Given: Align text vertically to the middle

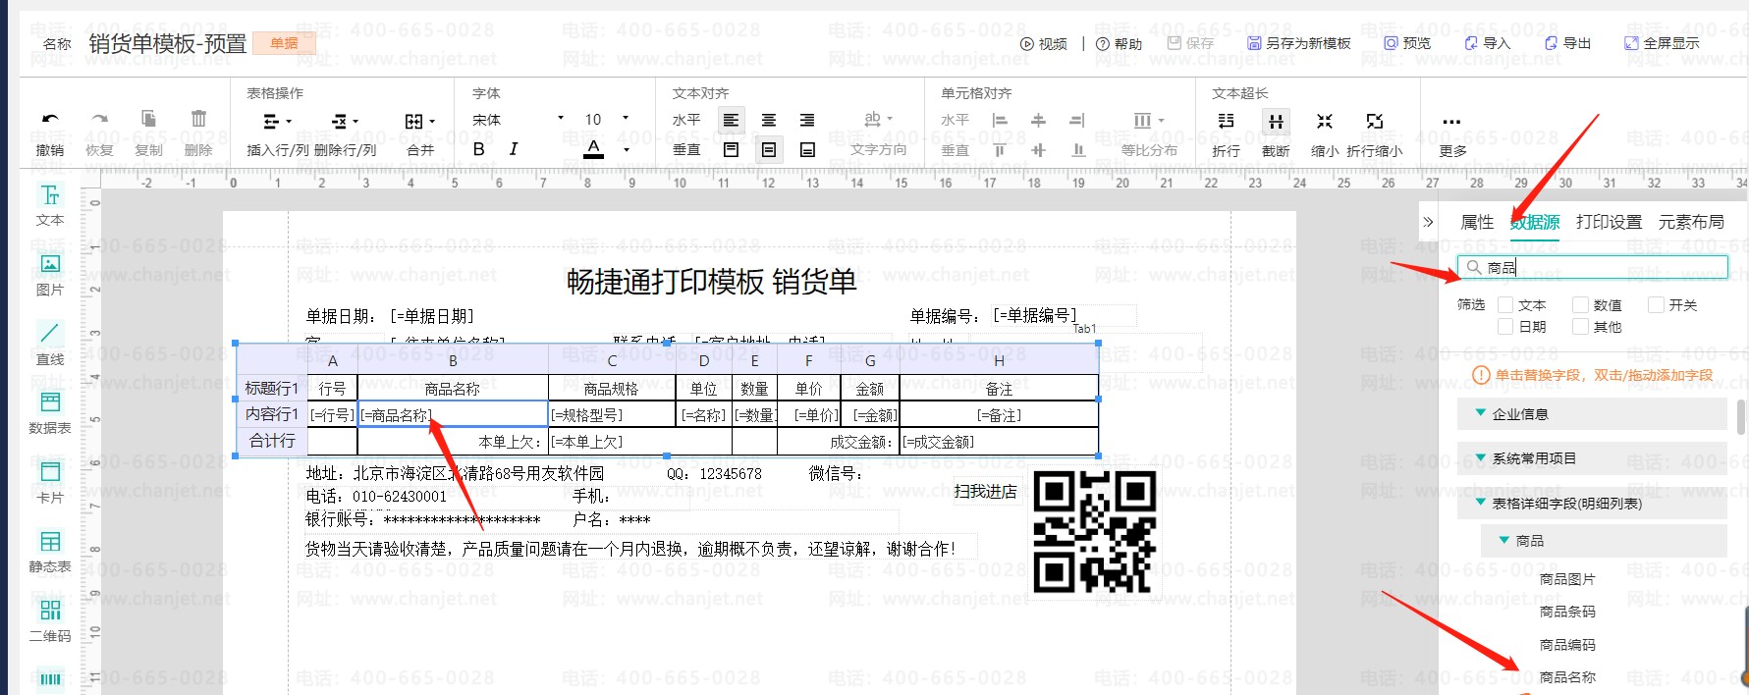Looking at the screenshot, I should [x=769, y=149].
